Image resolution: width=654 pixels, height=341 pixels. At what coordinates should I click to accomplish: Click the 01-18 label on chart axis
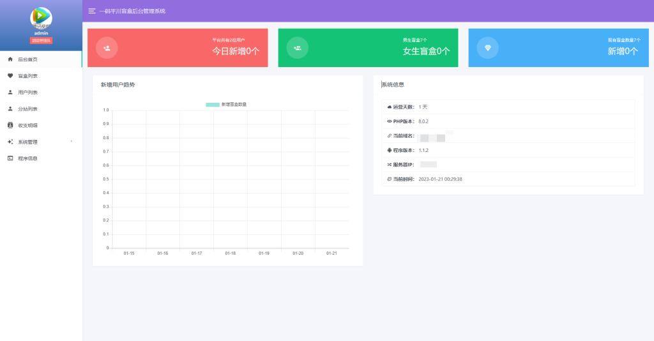[230, 254]
